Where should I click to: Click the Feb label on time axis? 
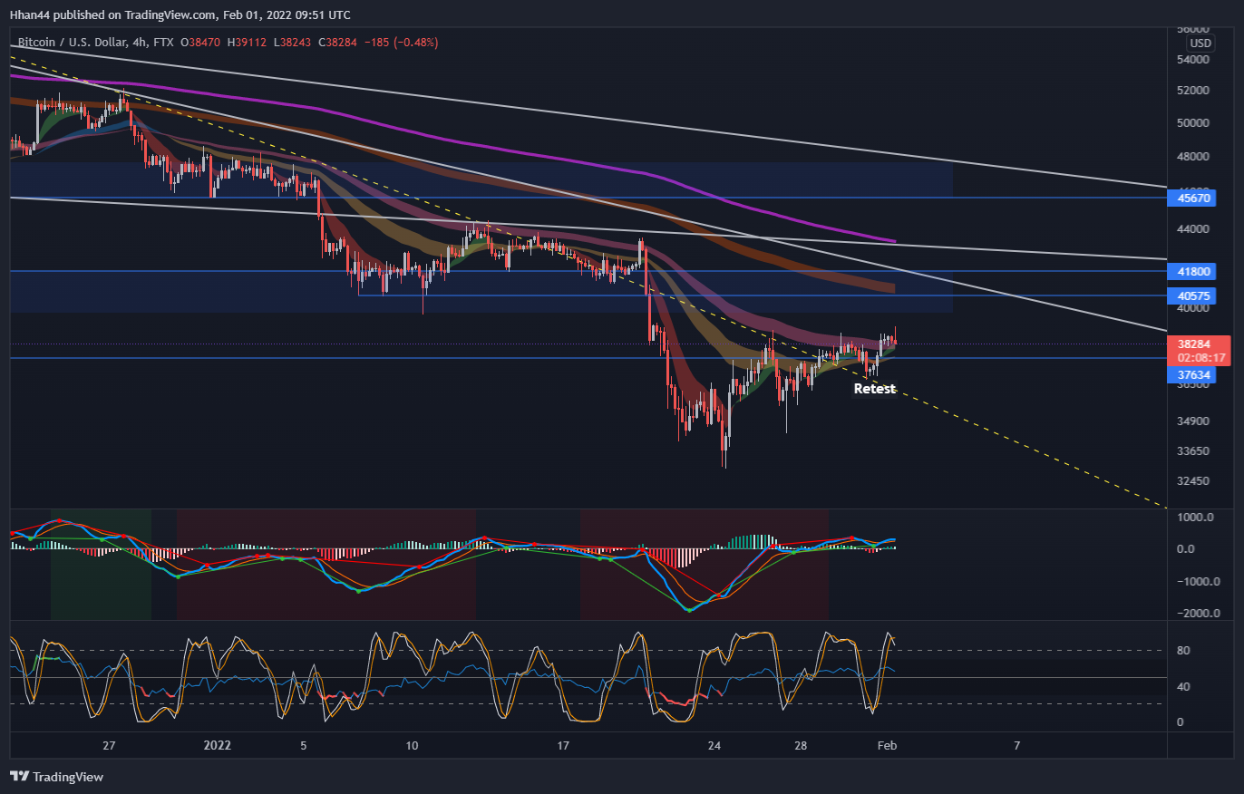coord(888,746)
